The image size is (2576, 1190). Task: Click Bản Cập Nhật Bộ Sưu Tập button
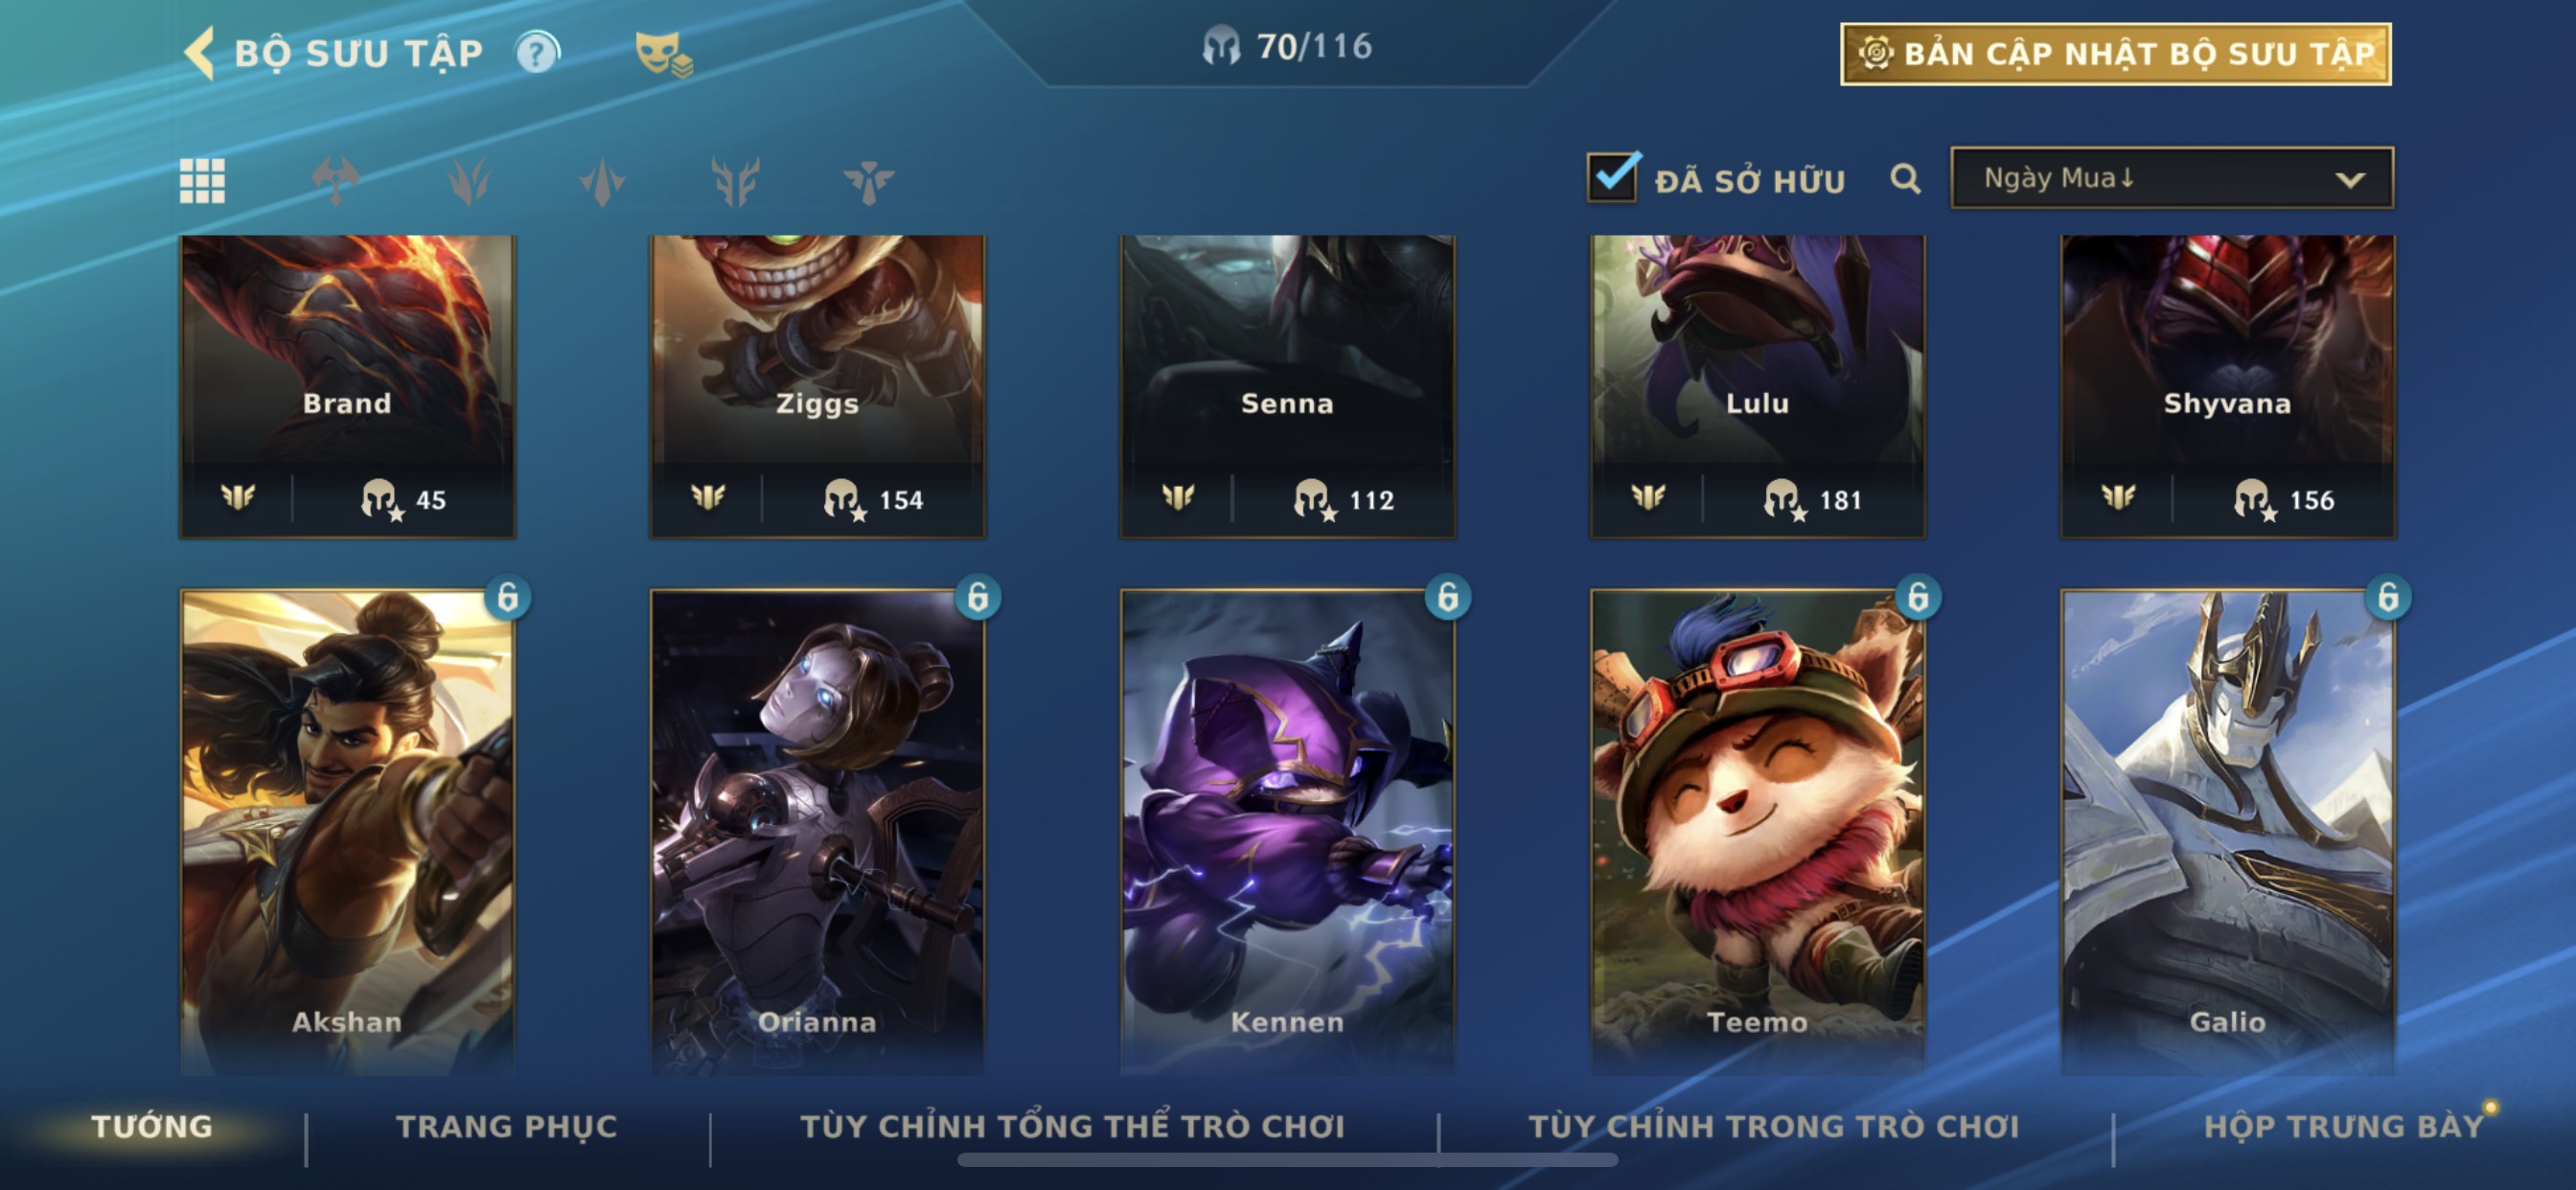click(2116, 54)
